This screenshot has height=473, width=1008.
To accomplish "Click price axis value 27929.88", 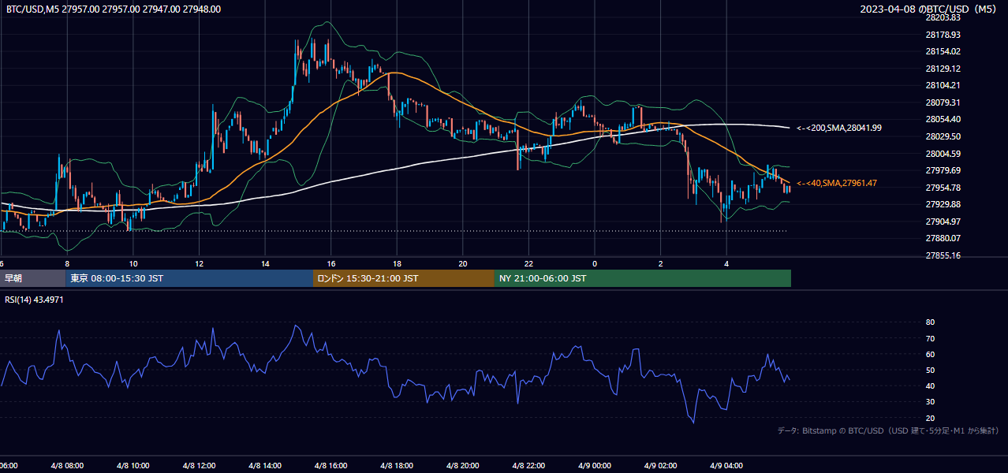I will coord(943,204).
